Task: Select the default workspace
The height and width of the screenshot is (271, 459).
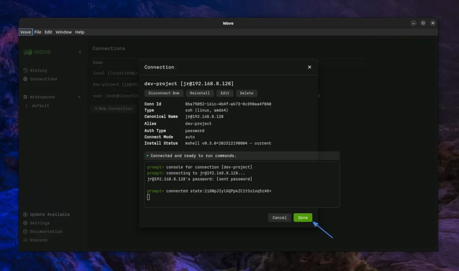Action: (x=40, y=106)
